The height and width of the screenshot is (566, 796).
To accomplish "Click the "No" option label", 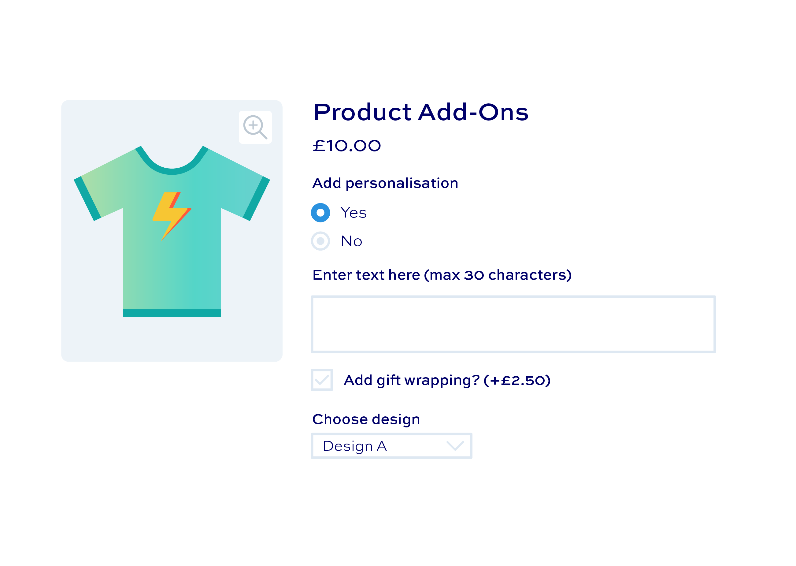I will click(x=351, y=241).
